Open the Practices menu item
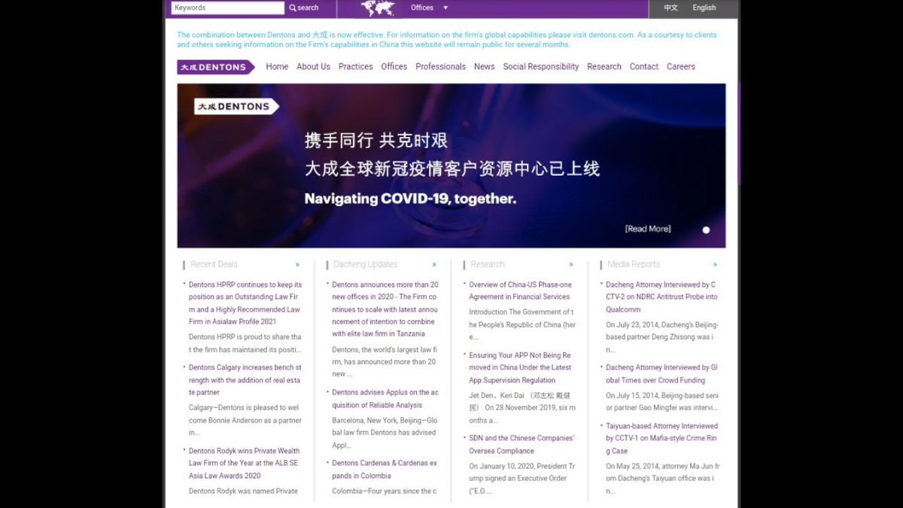 (x=355, y=67)
